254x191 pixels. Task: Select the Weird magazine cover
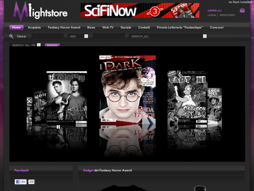point(40,107)
